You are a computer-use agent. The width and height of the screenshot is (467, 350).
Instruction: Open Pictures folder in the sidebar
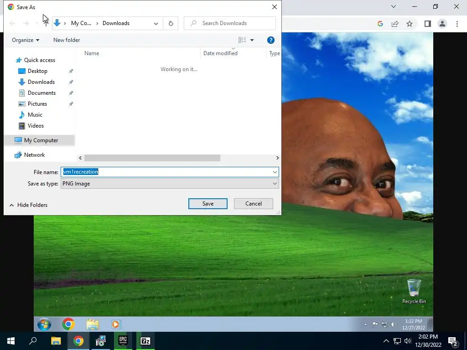37,104
